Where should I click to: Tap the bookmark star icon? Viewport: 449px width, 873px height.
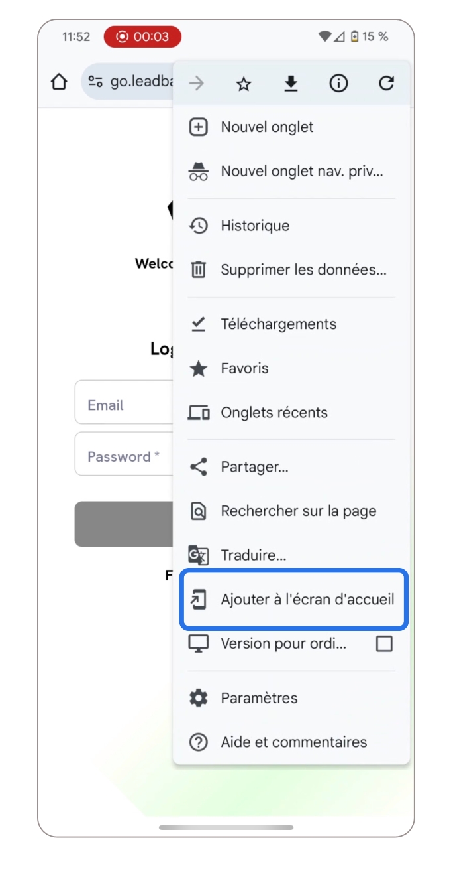click(244, 84)
